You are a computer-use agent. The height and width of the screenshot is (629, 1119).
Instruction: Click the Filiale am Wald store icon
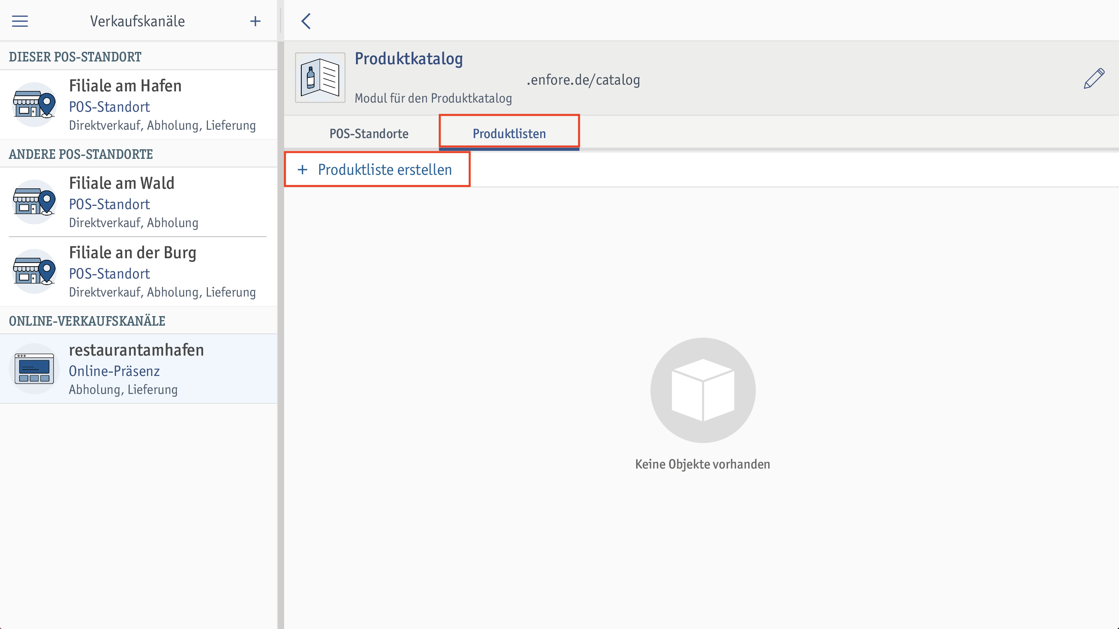pos(34,202)
